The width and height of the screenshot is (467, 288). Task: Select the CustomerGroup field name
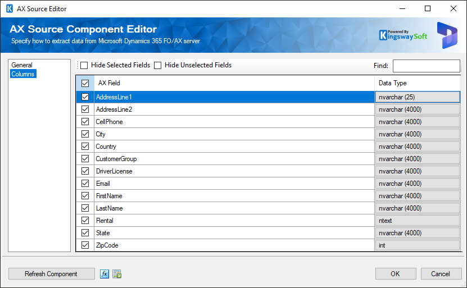pyautogui.click(x=116, y=159)
